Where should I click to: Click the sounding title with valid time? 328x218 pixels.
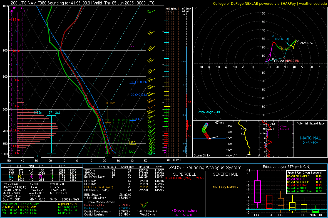(x=81, y=3)
